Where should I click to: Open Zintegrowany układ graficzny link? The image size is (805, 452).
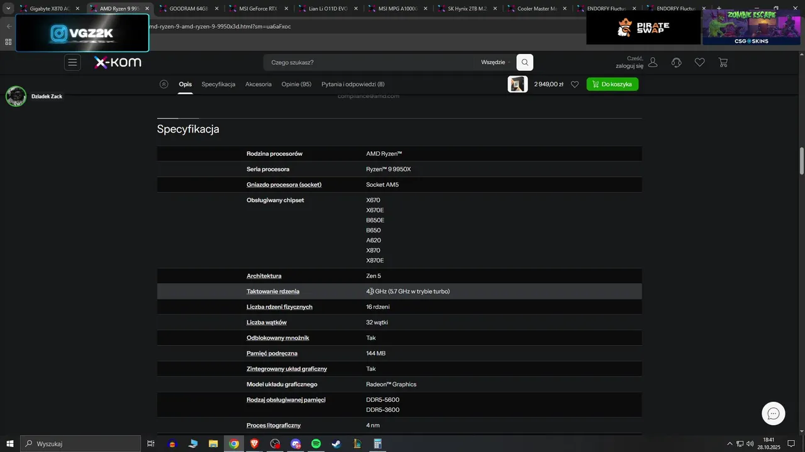pos(287,369)
